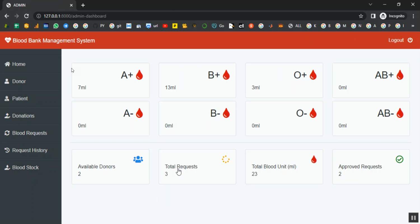Click the Blood Bank Management System title
The width and height of the screenshot is (420, 224).
[x=54, y=41]
